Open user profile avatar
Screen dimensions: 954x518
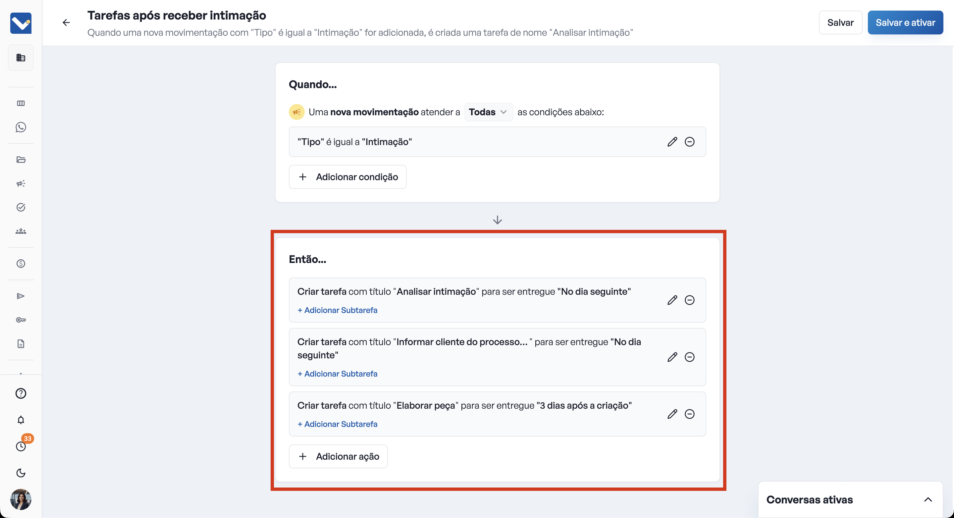(21, 499)
